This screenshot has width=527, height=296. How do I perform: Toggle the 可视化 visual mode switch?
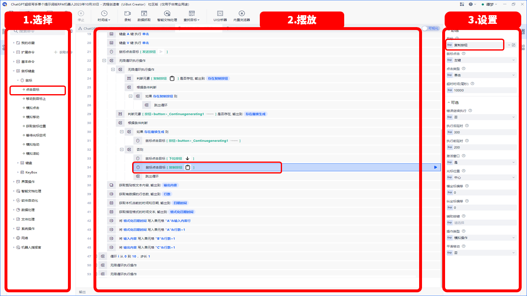(431, 28)
